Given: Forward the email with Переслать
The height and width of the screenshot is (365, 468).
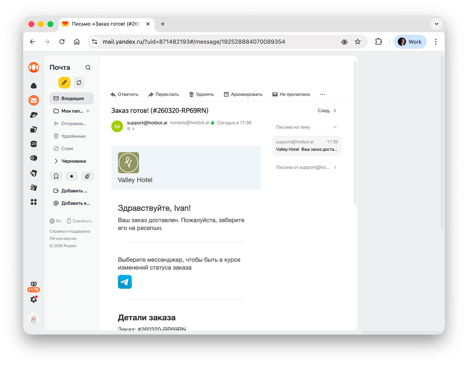Looking at the screenshot, I should [x=164, y=94].
